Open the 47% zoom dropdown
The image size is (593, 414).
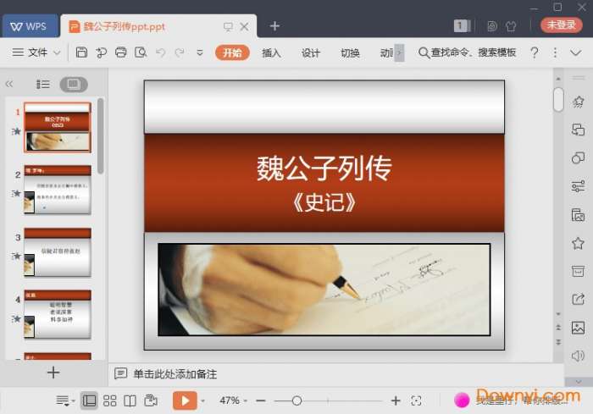(x=233, y=400)
